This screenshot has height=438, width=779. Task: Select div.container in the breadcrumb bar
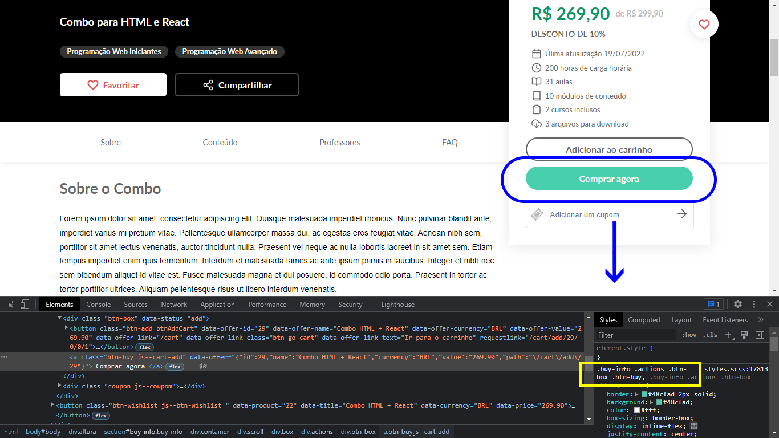coord(210,432)
